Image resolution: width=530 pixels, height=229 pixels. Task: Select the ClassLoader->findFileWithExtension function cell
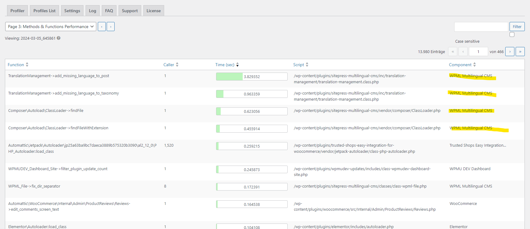(58, 128)
